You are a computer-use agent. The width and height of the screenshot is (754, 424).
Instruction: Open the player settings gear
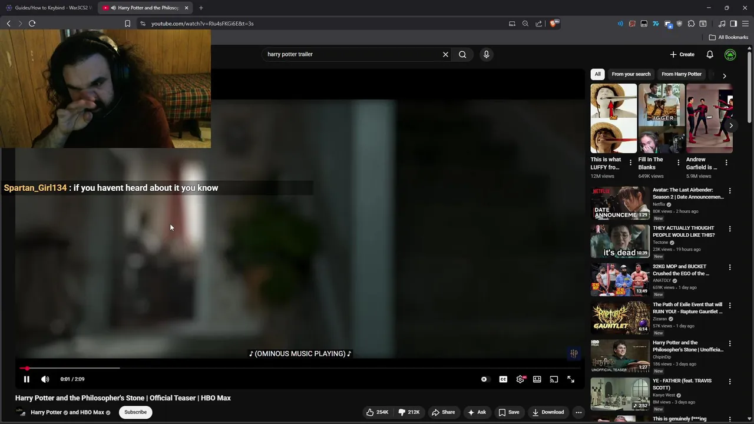point(520,379)
